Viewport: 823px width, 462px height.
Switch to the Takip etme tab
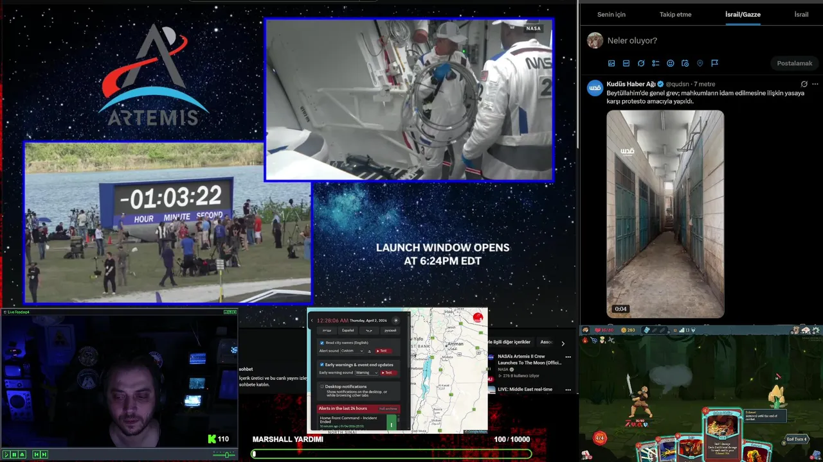pos(675,14)
